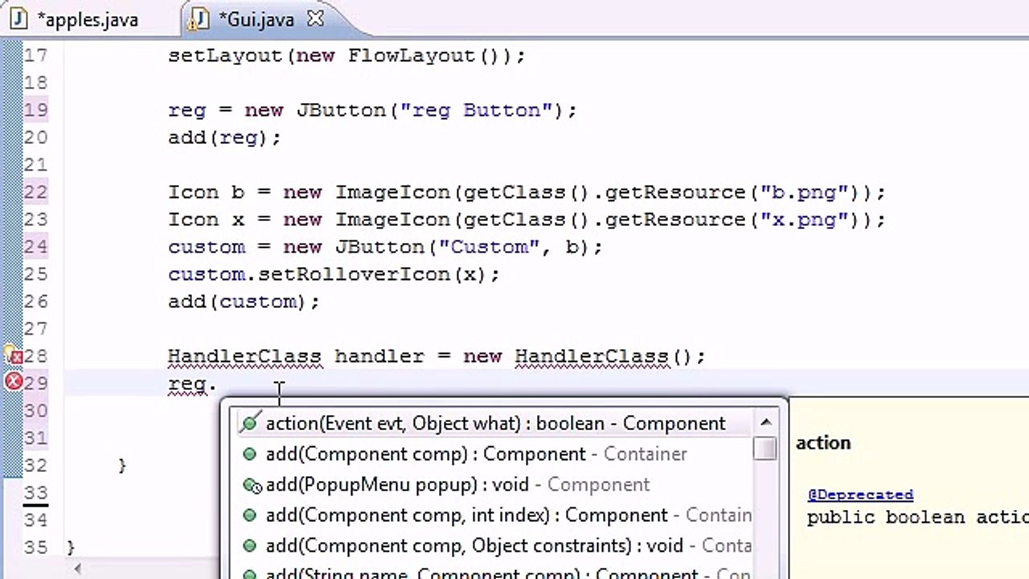
Task: Click method icon beside add(PopupMenu popup)
Action: (252, 485)
